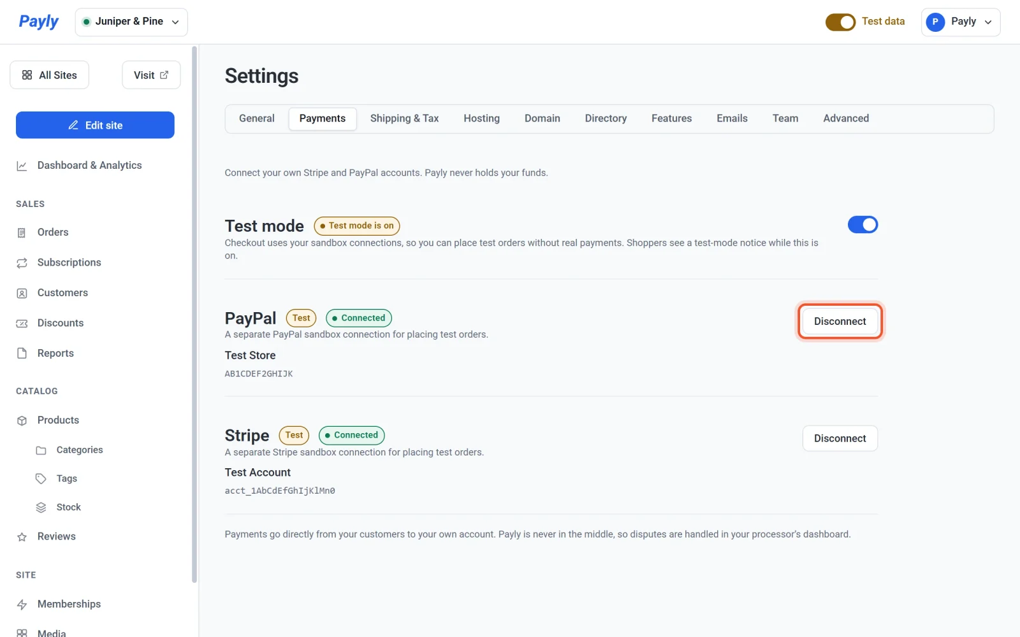Viewport: 1020px width, 637px height.
Task: Open the Juniper & Pine site dropdown
Action: pyautogui.click(x=131, y=22)
